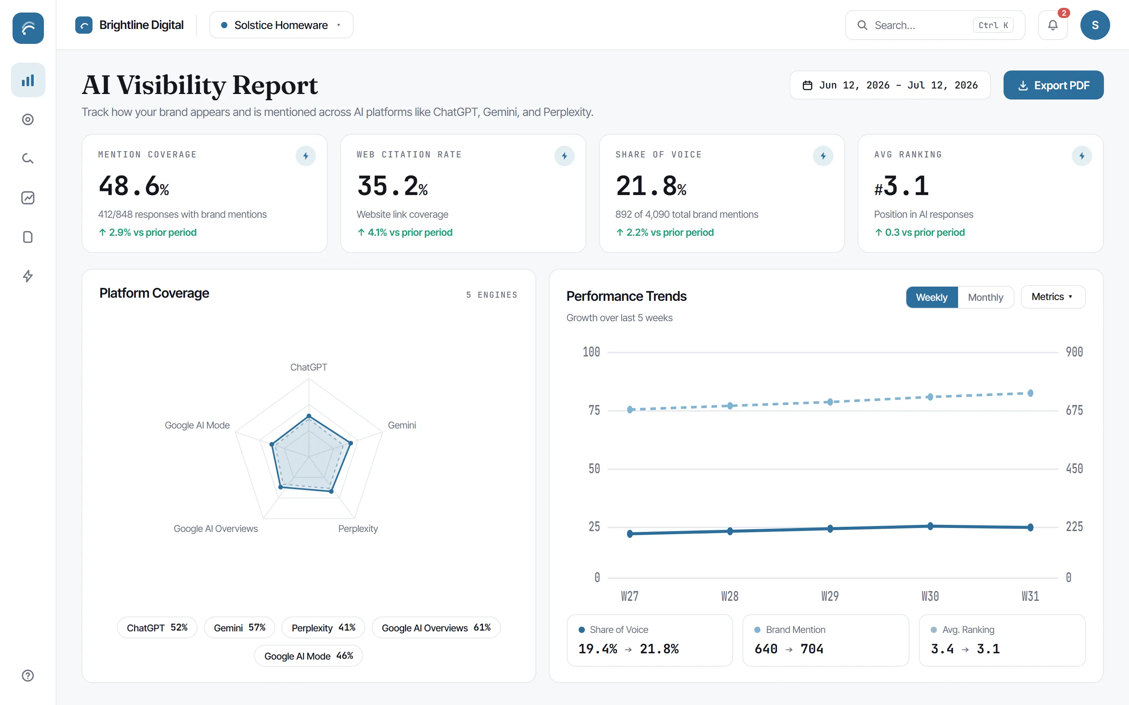The image size is (1129, 705).
Task: Click the Avg Ranking lightning icon
Action: point(1082,156)
